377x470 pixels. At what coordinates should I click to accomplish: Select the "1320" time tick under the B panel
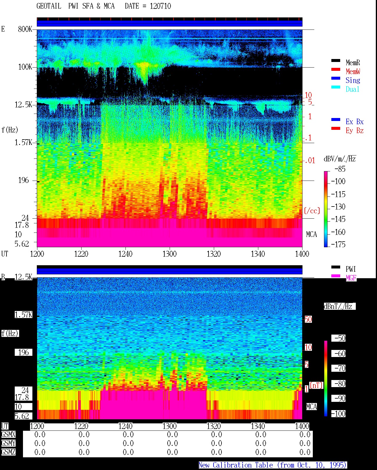(214, 426)
